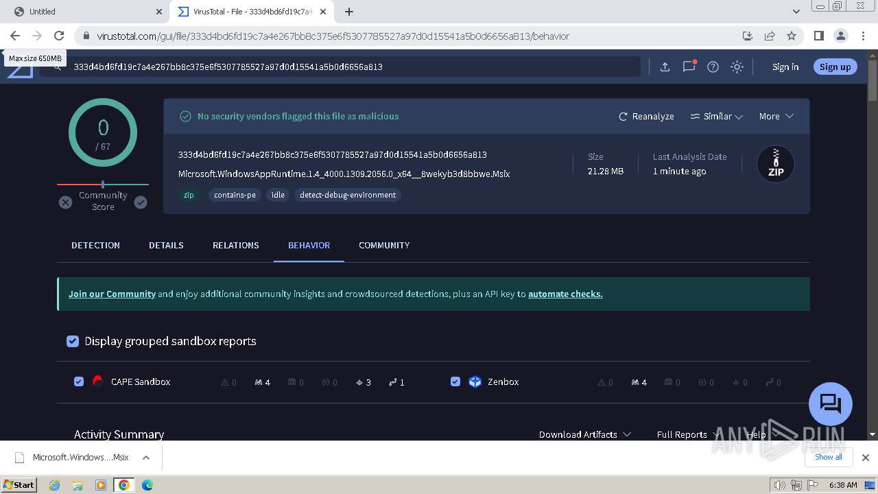Open the Help dropdown in Activity Summary
Screen dimensions: 878x494
click(763, 434)
